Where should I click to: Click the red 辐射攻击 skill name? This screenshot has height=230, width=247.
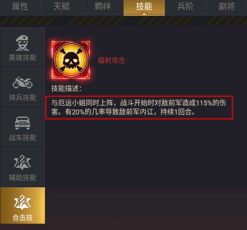click(111, 61)
